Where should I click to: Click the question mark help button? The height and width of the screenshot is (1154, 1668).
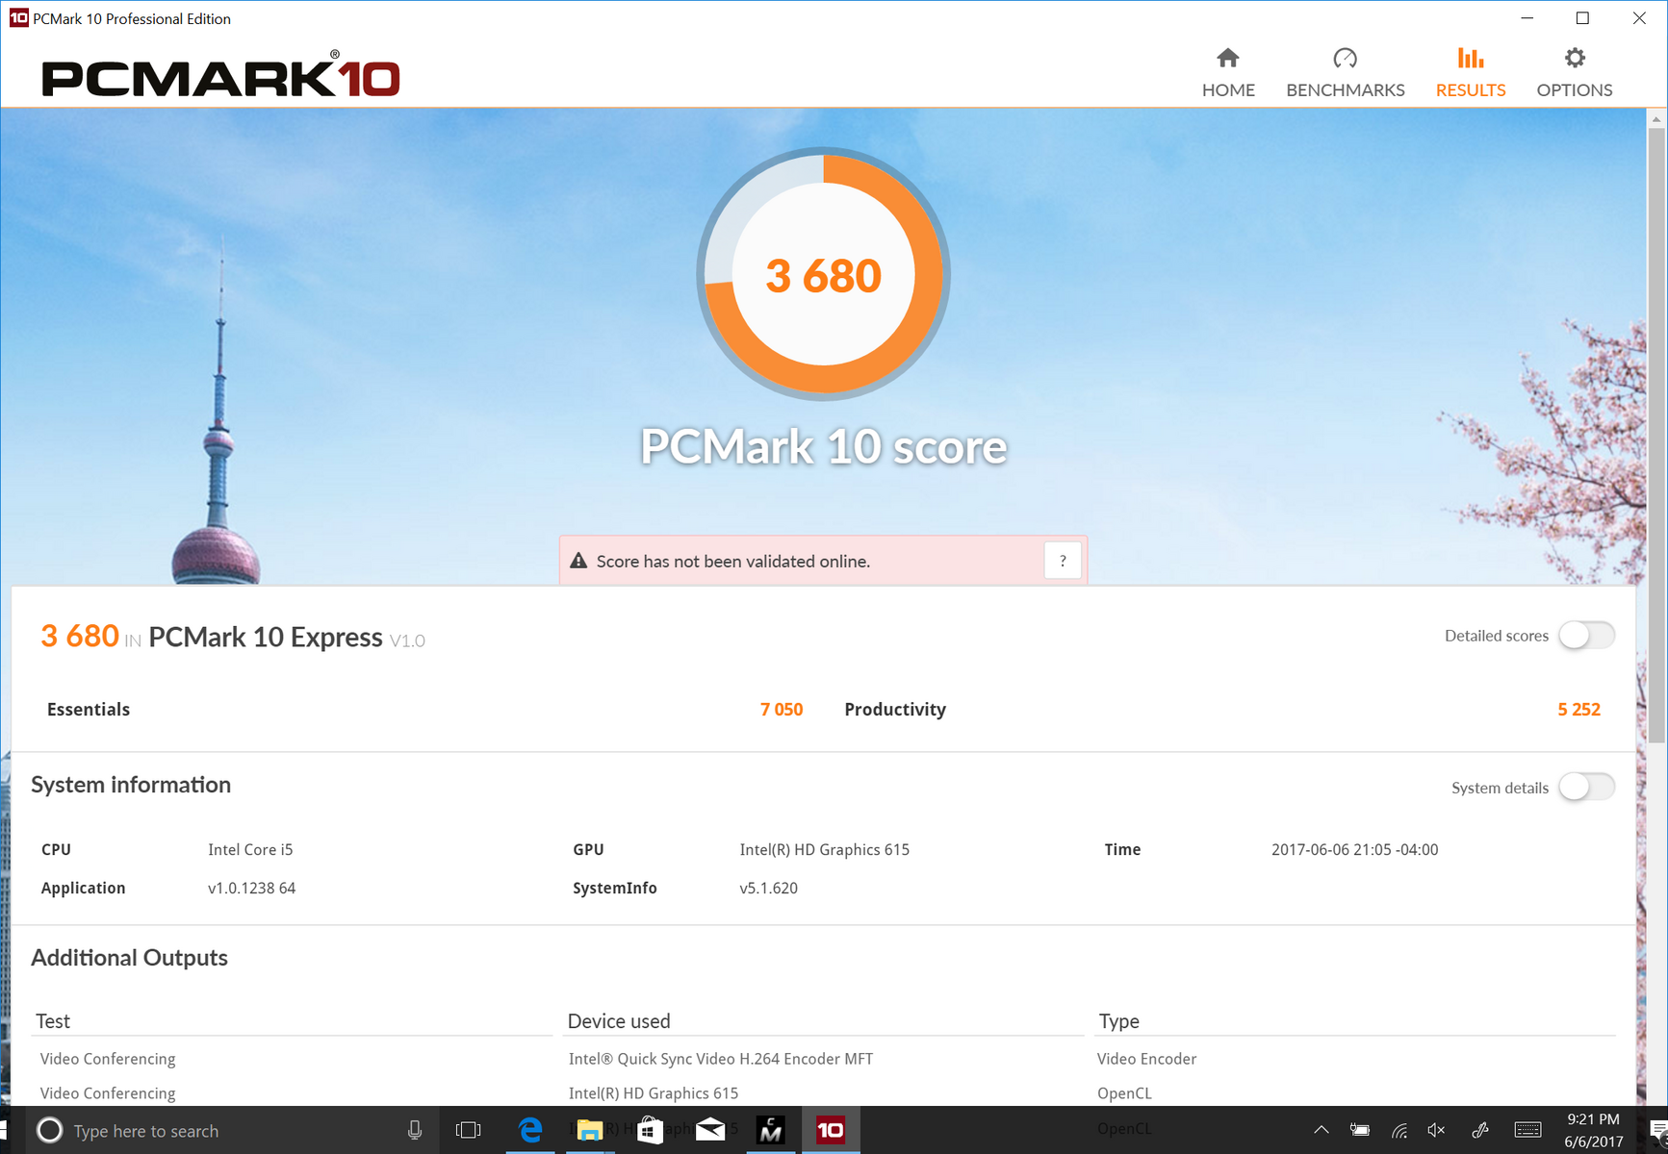[1063, 561]
